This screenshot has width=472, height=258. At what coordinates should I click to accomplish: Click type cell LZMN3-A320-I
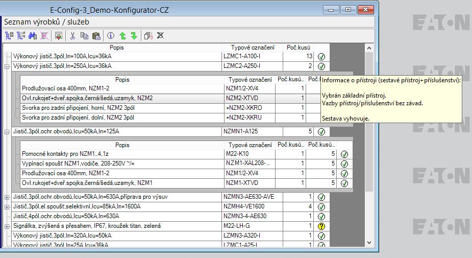pyautogui.click(x=252, y=236)
